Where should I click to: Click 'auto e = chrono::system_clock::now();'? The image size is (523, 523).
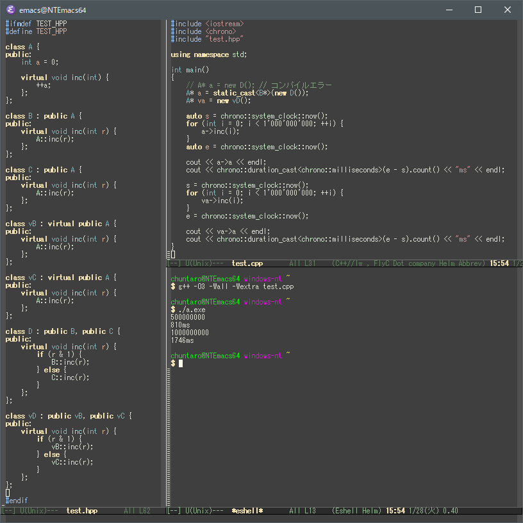(x=257, y=147)
